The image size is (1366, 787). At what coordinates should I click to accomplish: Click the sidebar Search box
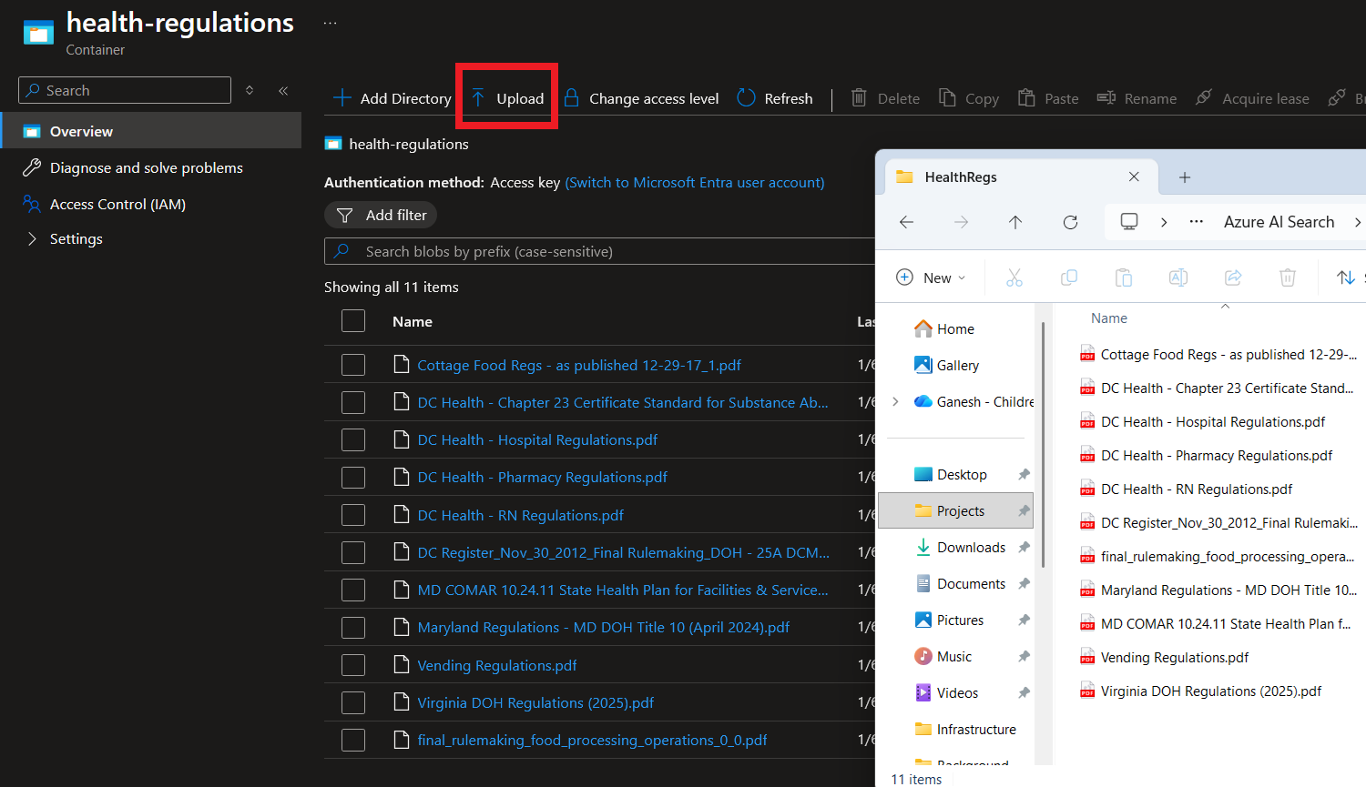click(x=125, y=90)
